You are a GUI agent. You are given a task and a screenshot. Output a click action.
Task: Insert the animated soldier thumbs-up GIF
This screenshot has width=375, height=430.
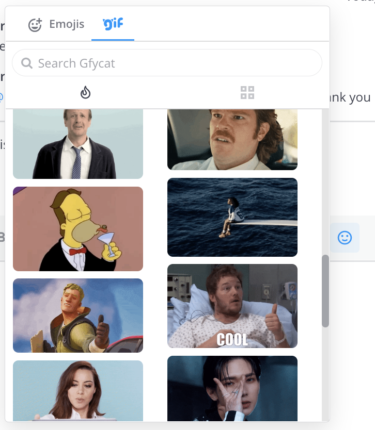[x=77, y=316]
